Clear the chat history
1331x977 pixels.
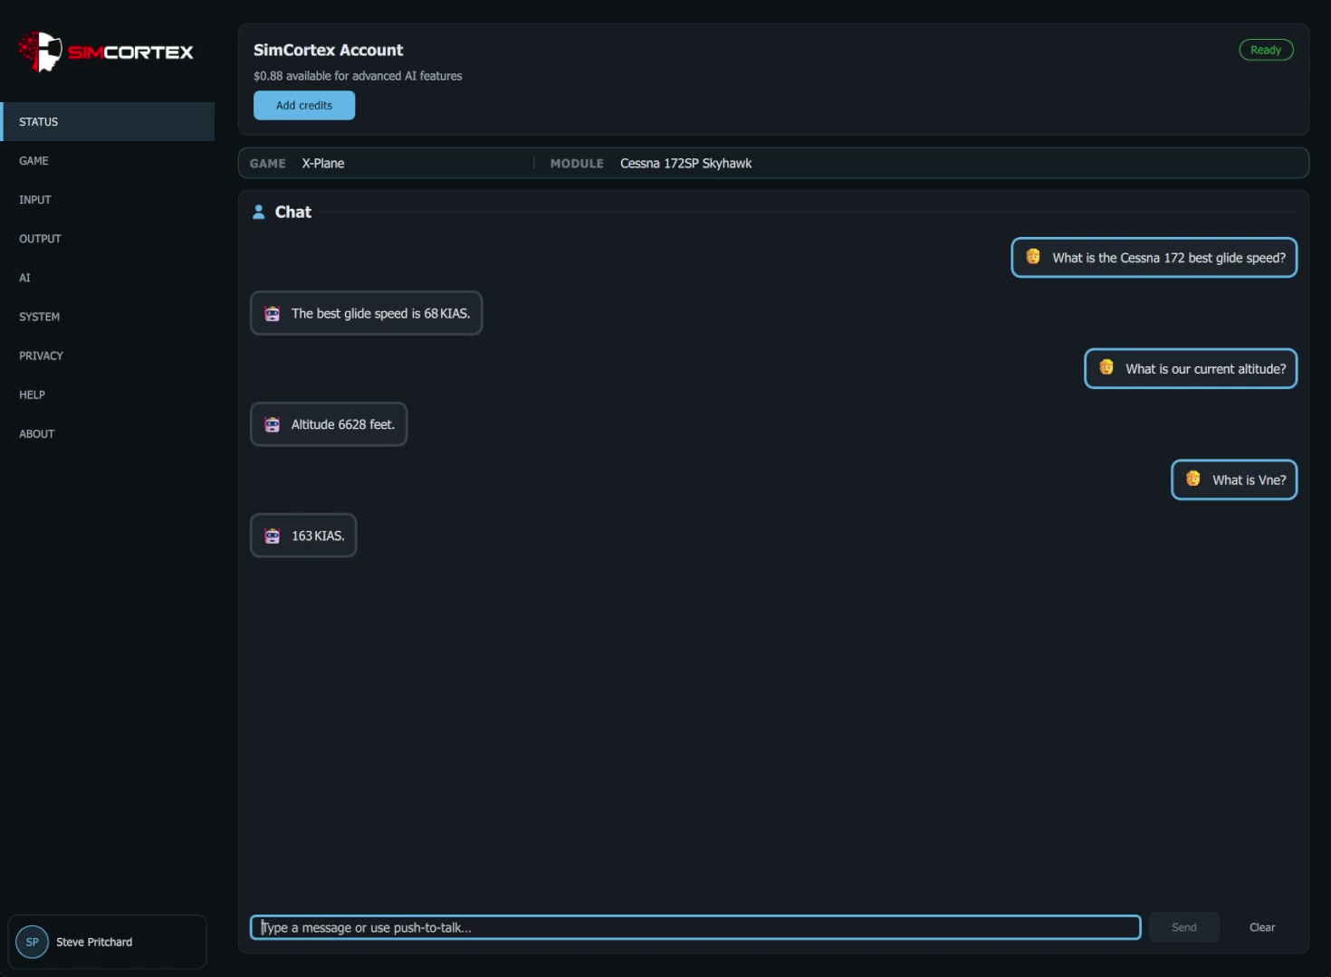tap(1262, 927)
